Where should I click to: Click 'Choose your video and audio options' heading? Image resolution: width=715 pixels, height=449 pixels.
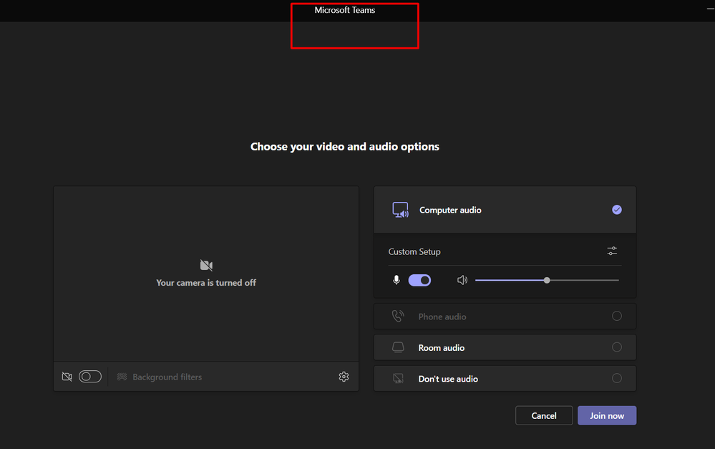345,147
